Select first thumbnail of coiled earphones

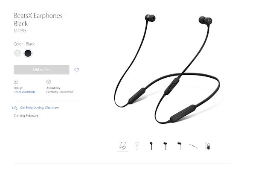coord(122,146)
